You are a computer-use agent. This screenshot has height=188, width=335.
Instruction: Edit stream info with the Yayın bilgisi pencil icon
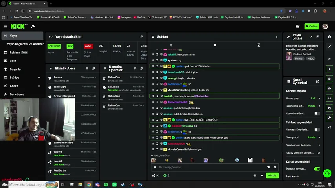[x=311, y=37]
